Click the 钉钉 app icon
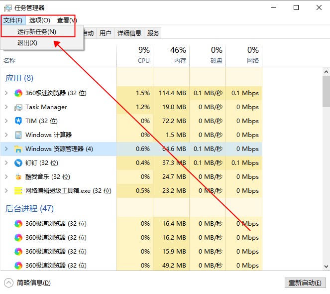This screenshot has height=294, width=330. point(18,163)
